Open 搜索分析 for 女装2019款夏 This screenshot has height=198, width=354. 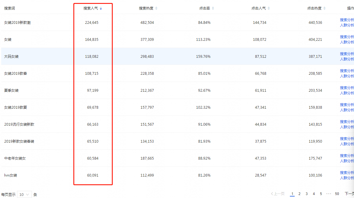point(347,105)
